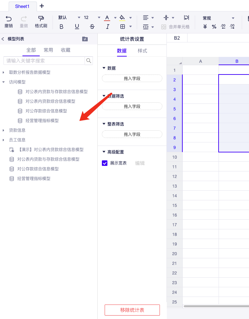Click the undo (撤销) icon

(x=9, y=18)
